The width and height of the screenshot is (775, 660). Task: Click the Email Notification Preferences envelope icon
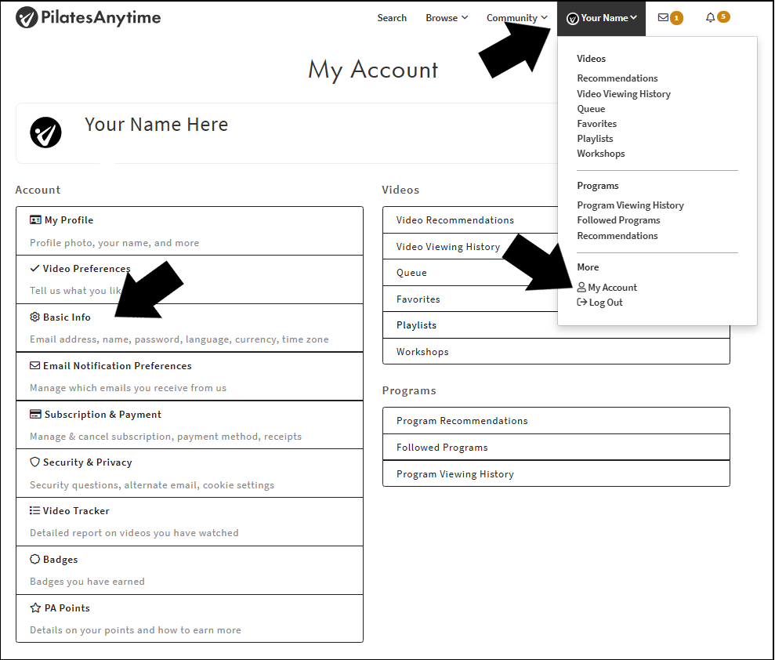34,366
